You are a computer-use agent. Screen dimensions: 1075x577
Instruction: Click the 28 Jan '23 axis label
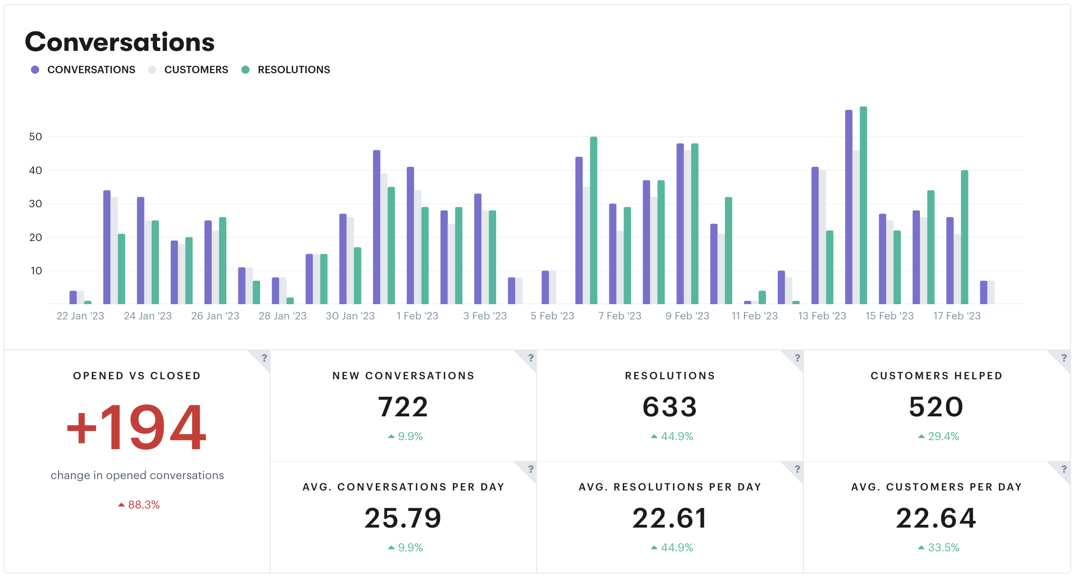click(x=283, y=316)
